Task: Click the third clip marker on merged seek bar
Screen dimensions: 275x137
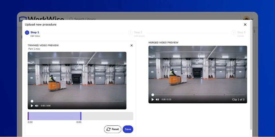Action: [224, 95]
